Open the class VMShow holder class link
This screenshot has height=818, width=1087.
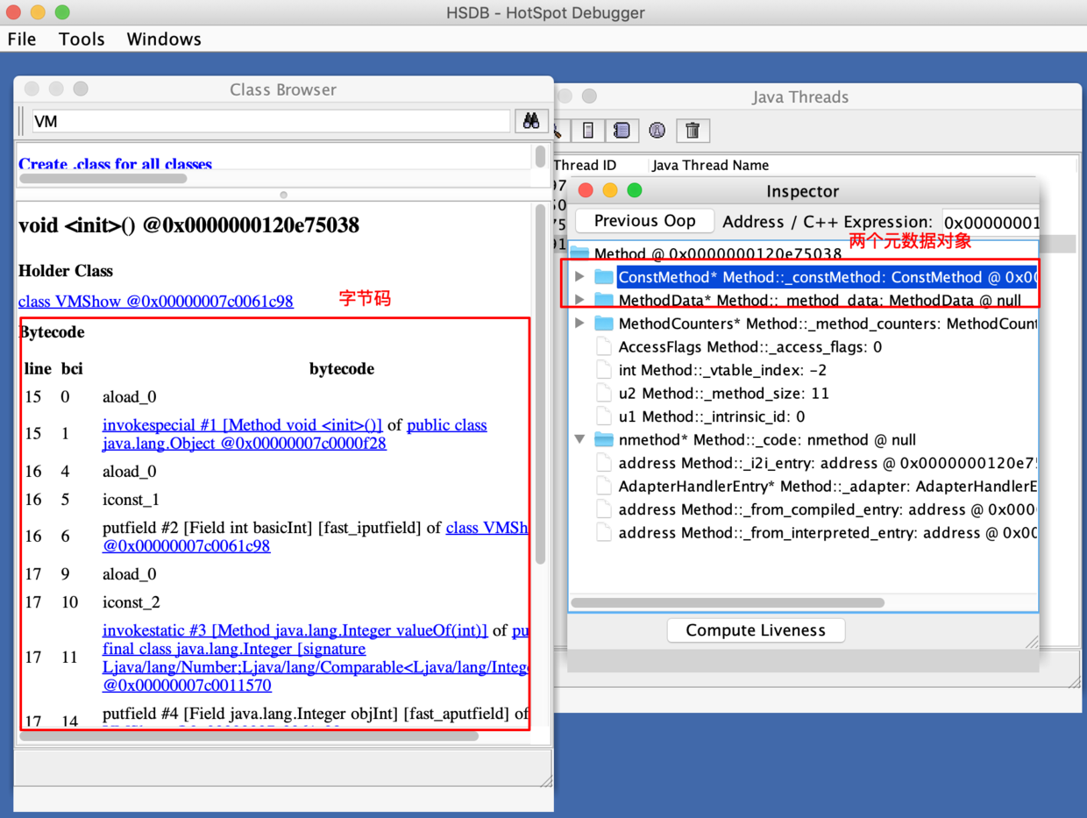[x=155, y=301]
